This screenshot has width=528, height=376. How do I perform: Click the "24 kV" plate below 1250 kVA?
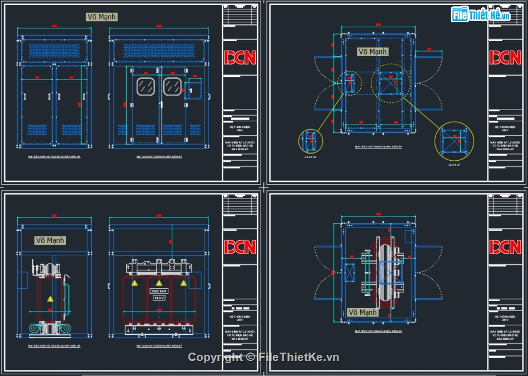(x=159, y=298)
